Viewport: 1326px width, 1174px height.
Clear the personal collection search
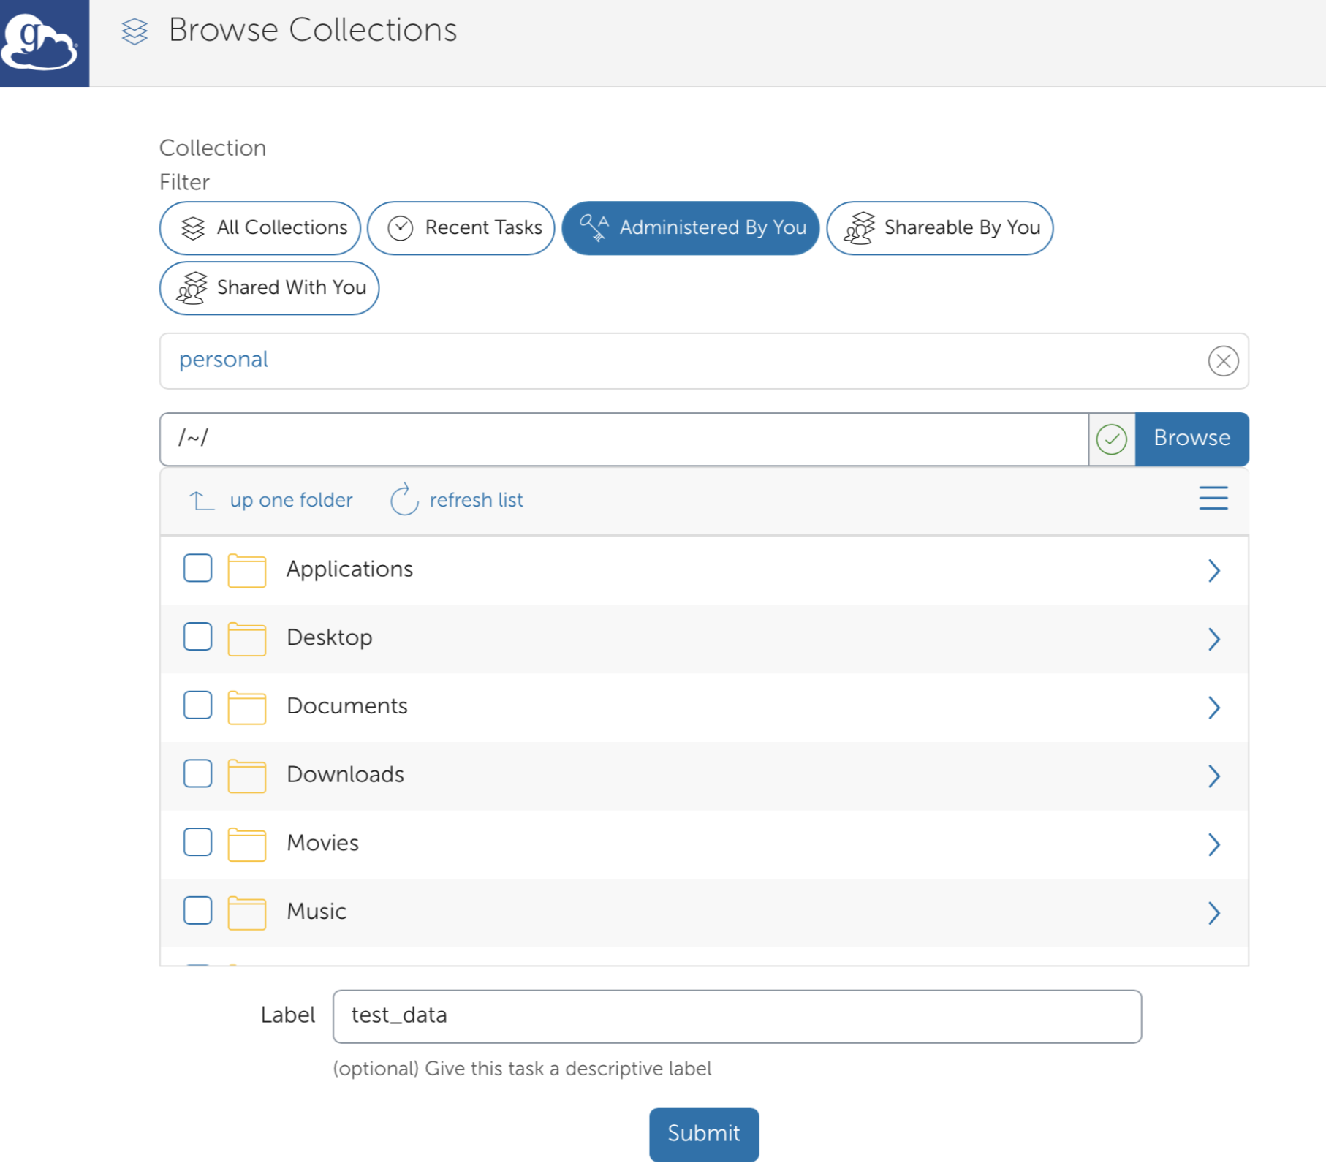coord(1223,360)
